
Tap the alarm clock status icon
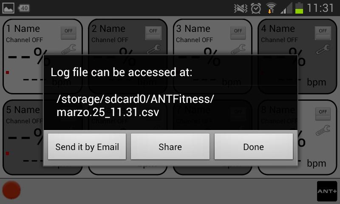(x=256, y=8)
